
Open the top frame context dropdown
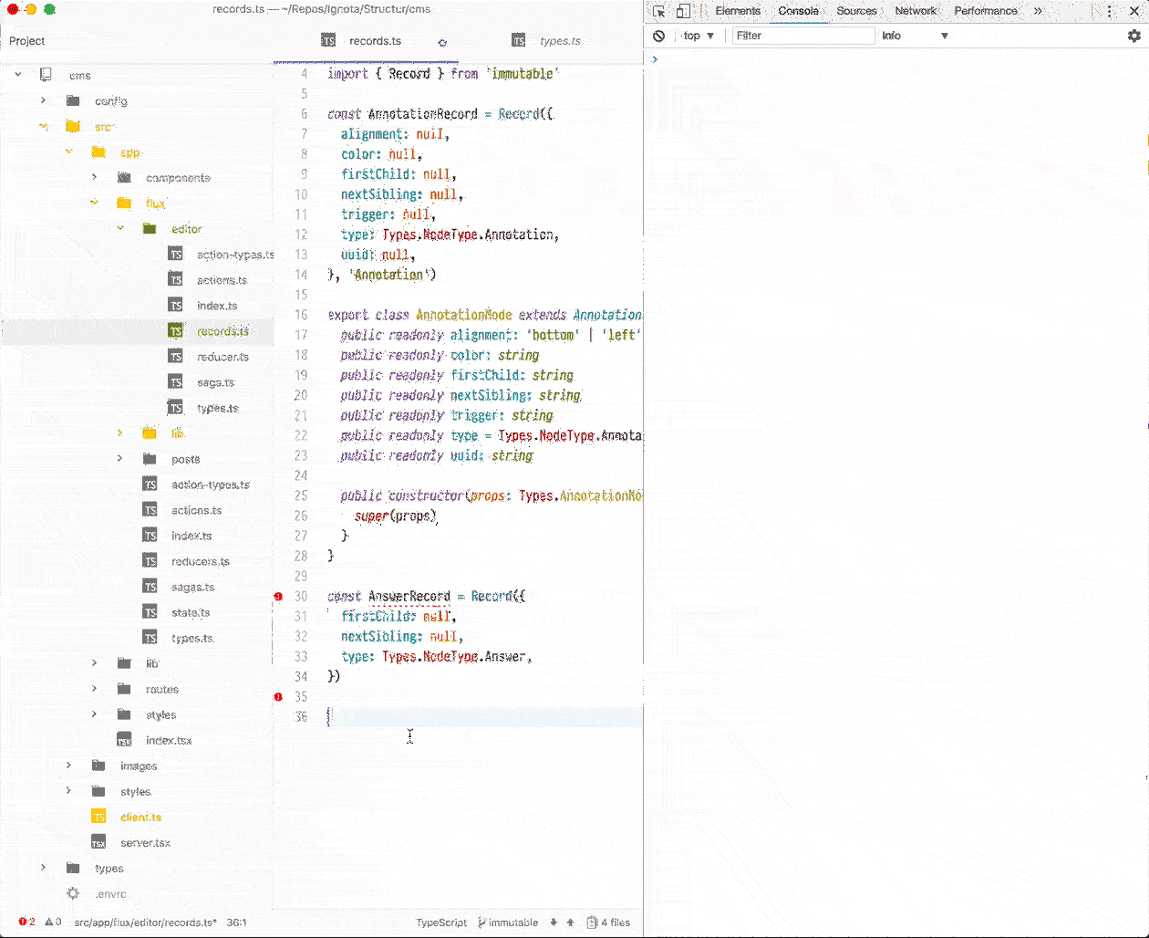pos(697,35)
